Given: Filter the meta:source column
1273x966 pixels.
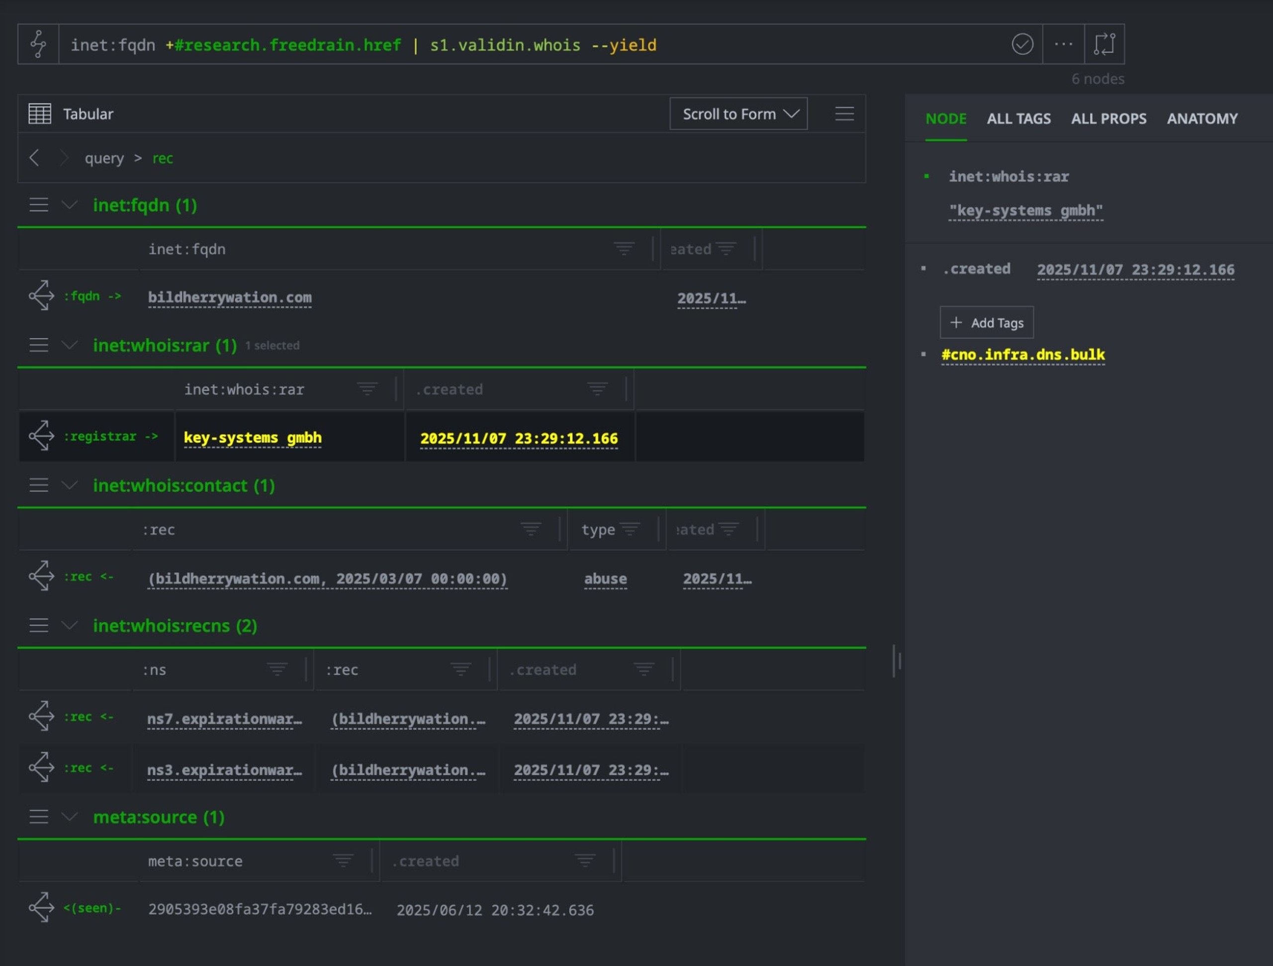Looking at the screenshot, I should coord(343,861).
